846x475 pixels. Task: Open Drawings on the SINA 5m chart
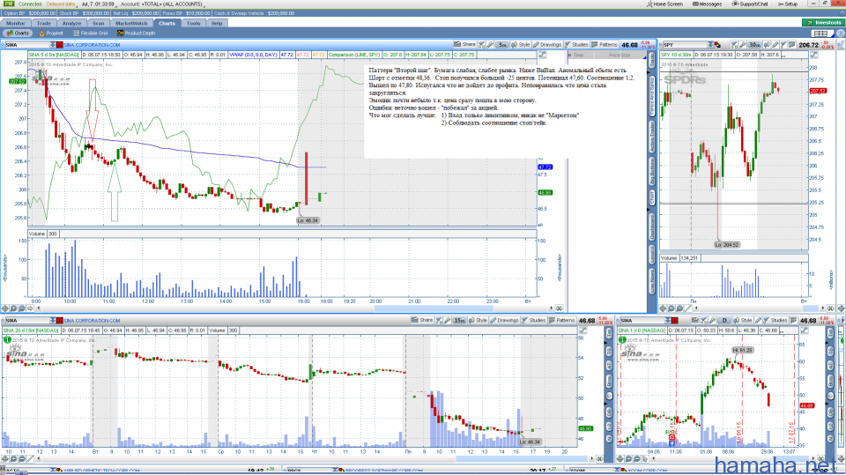(547, 45)
